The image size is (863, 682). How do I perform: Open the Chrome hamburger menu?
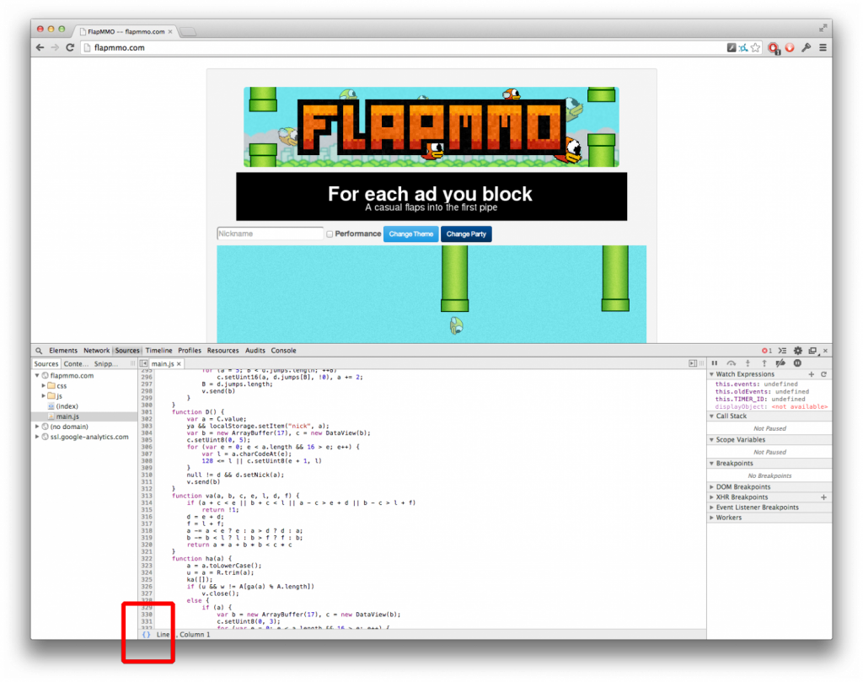[x=823, y=48]
